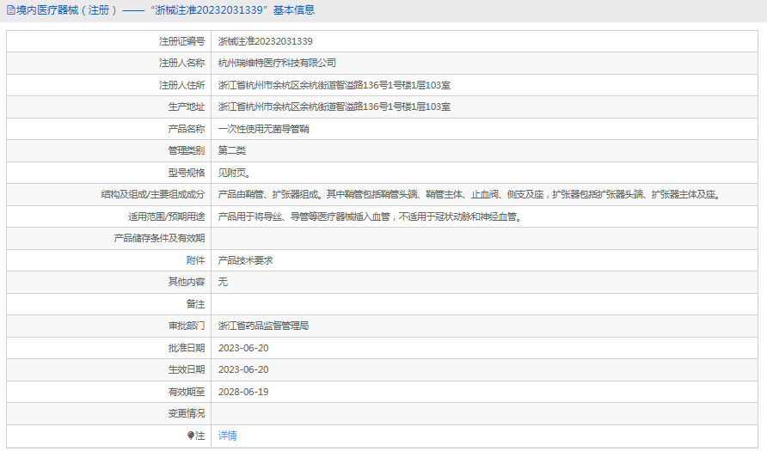This screenshot has height=451, width=767.
Task: Click the 审批部门 label
Action: pyautogui.click(x=187, y=326)
